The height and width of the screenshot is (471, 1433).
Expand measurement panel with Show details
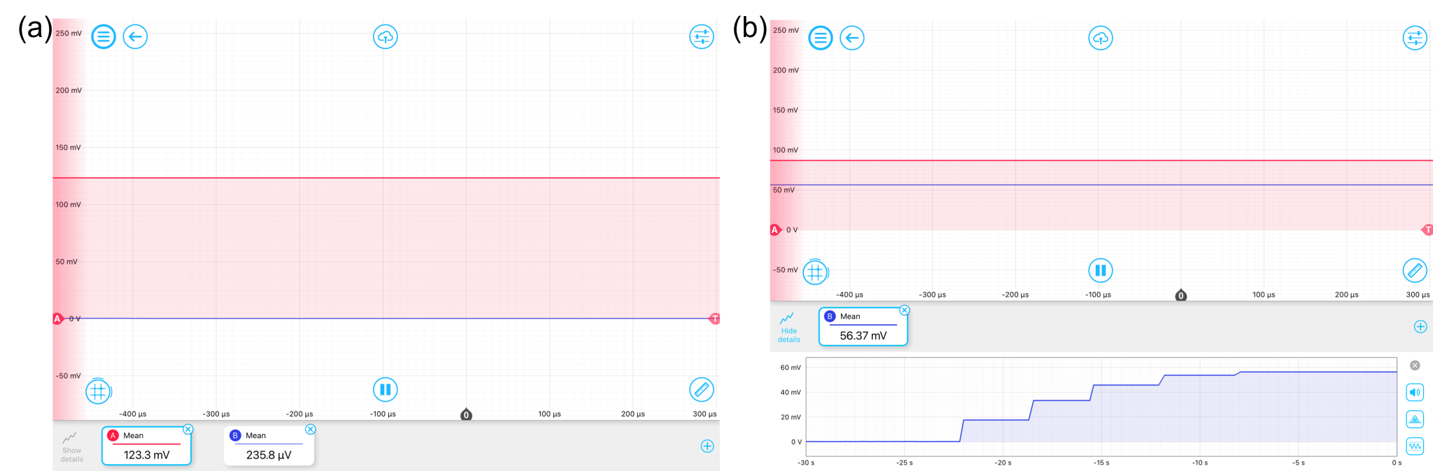tap(71, 446)
